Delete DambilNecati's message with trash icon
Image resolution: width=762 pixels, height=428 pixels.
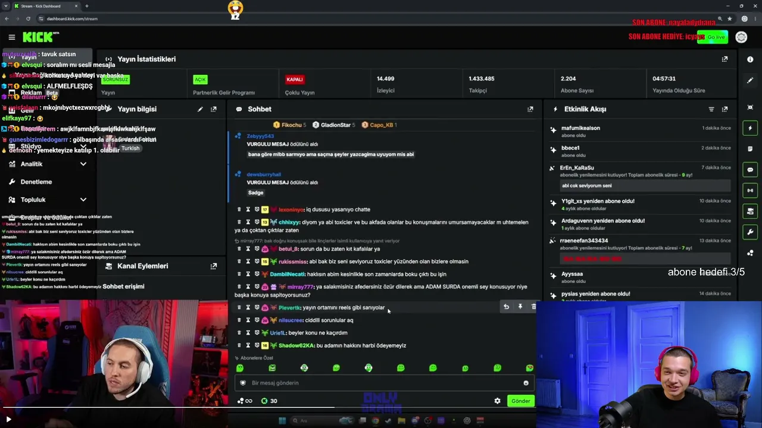click(x=239, y=274)
